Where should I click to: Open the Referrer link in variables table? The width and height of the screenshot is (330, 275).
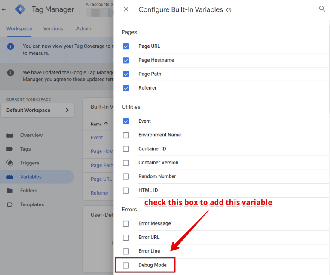[99, 193]
